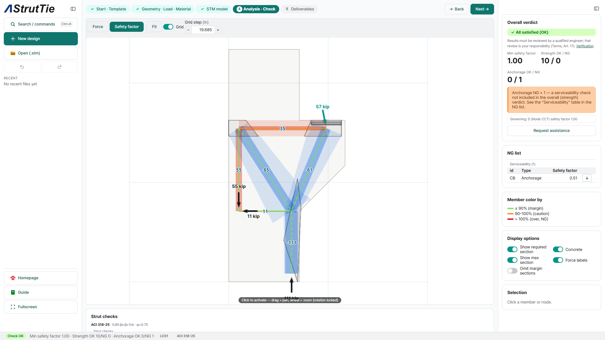Image resolution: width=605 pixels, height=340 pixels.
Task: Switch view to Force
Action: click(x=98, y=27)
